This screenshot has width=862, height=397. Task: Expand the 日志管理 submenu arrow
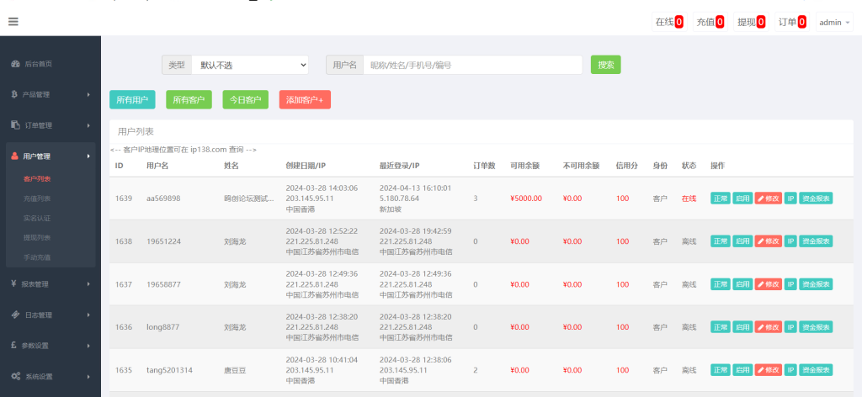tap(88, 315)
